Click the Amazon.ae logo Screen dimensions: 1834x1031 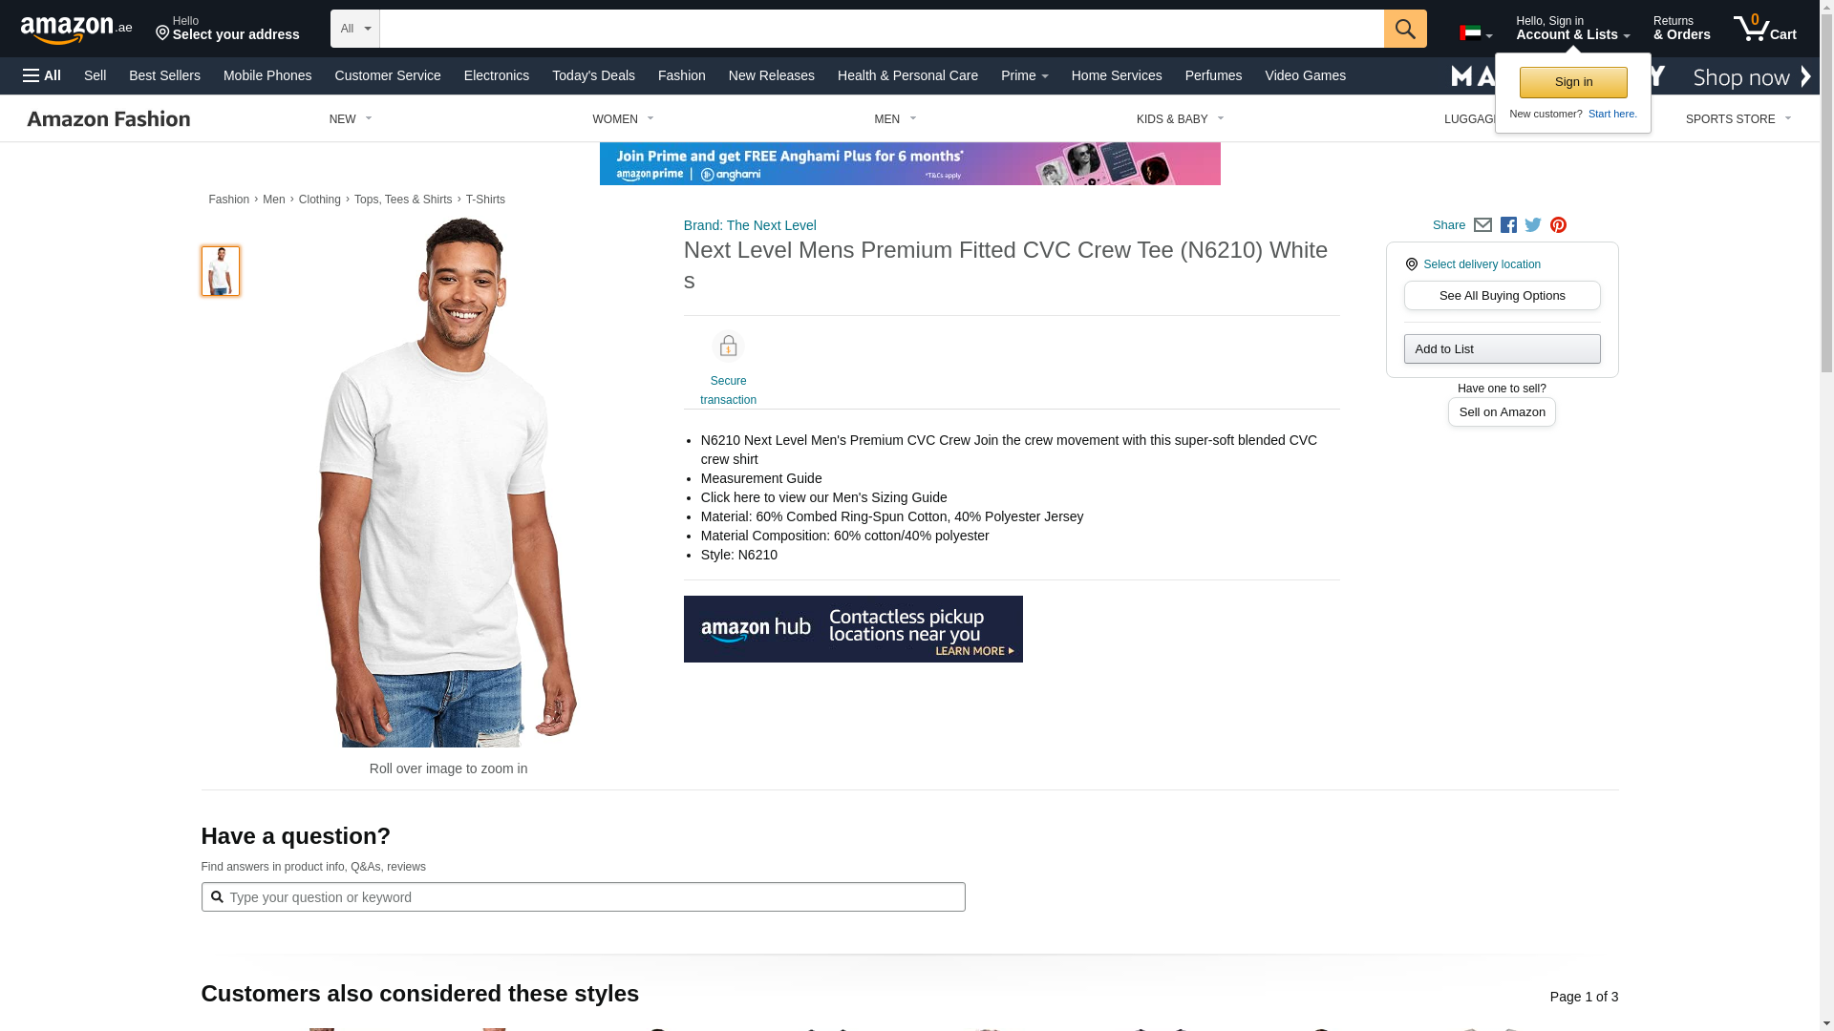pyautogui.click(x=76, y=30)
